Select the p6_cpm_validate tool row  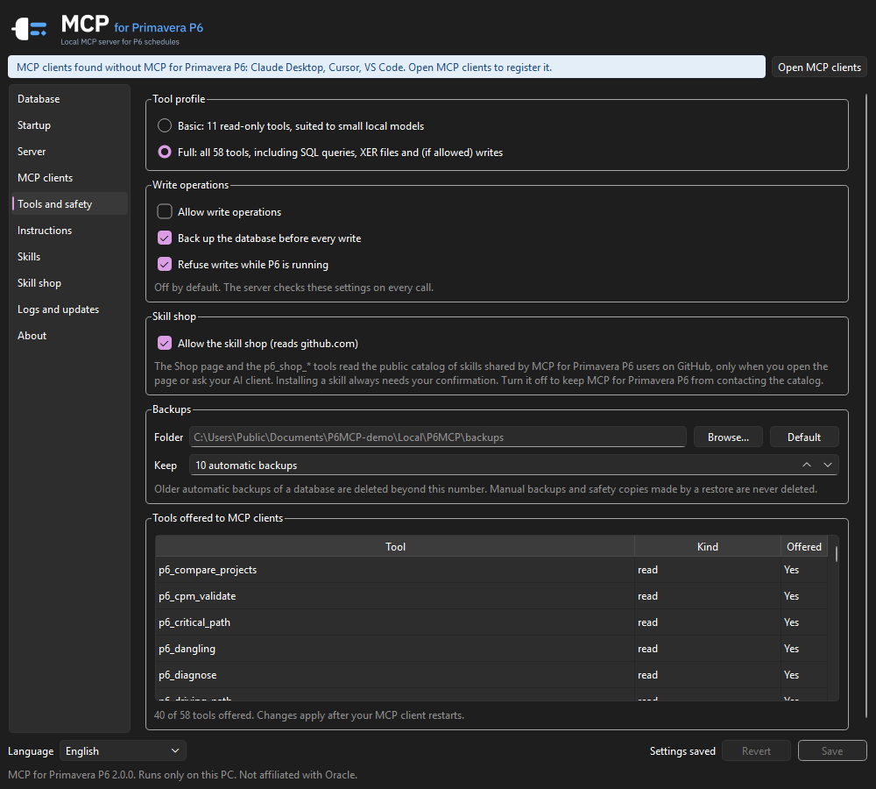pyautogui.click(x=491, y=596)
